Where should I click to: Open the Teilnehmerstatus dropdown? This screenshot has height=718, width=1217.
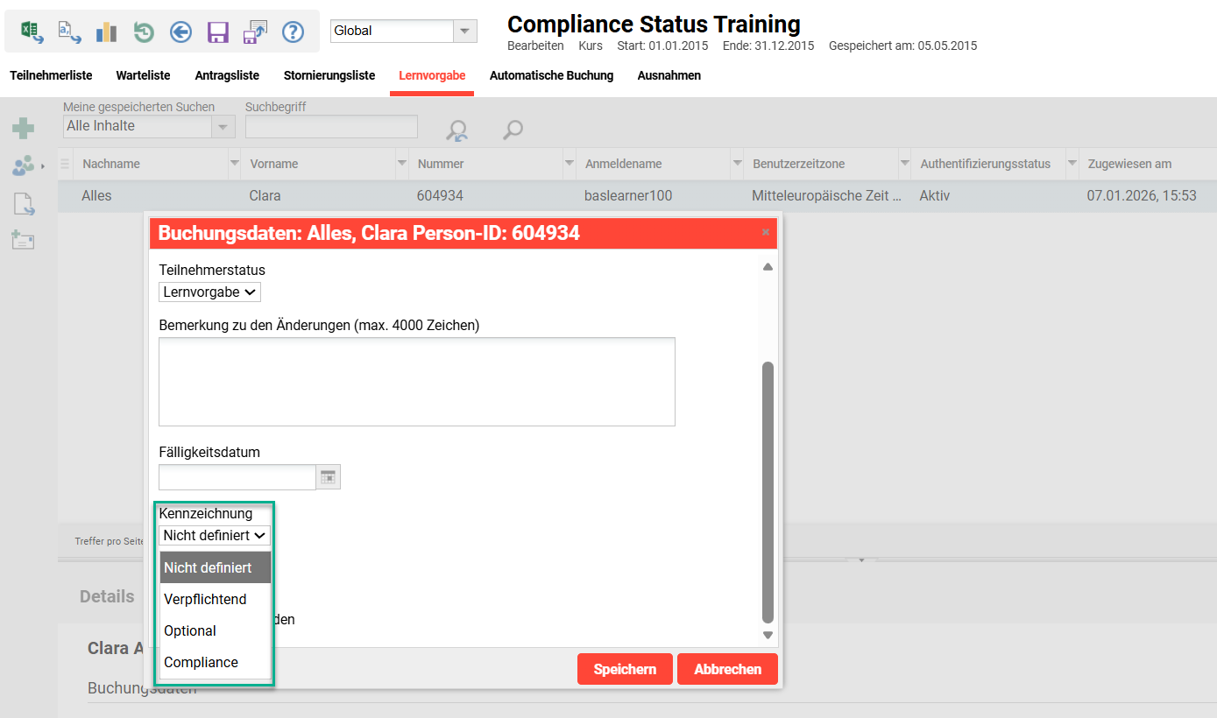pos(209,292)
